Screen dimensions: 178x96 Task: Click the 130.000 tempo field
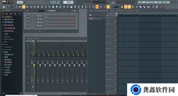20,2
